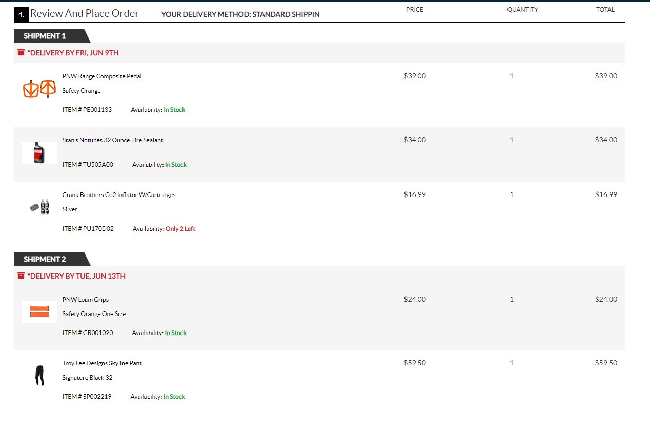The height and width of the screenshot is (432, 650).
Task: Click the $39.00 unit price for the pedal
Action: (x=415, y=76)
